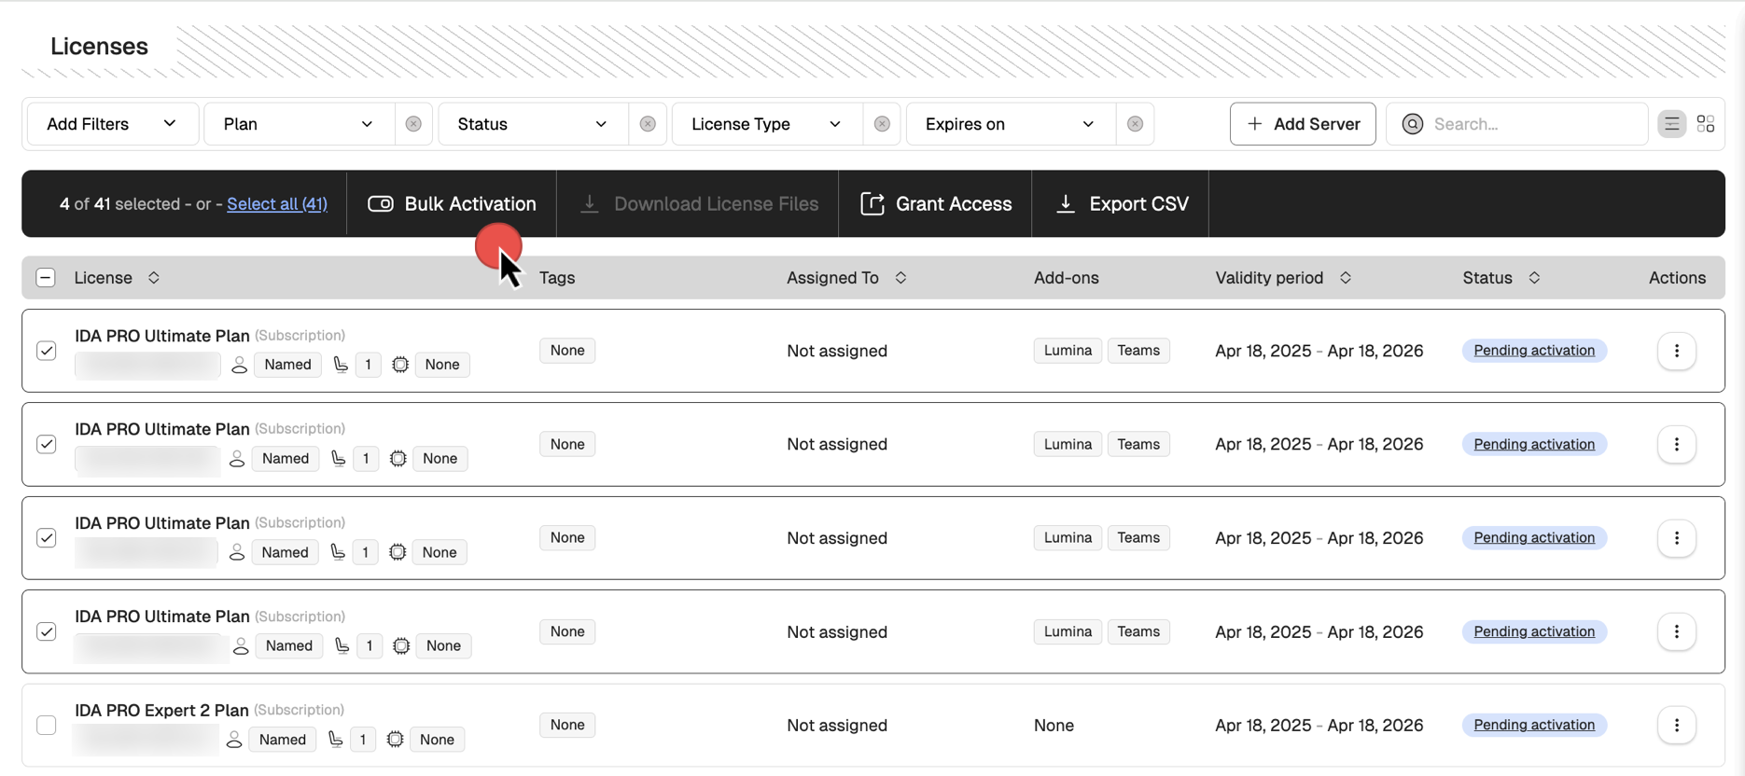Image resolution: width=1745 pixels, height=776 pixels.
Task: Click Select all (41) link
Action: pyautogui.click(x=277, y=204)
